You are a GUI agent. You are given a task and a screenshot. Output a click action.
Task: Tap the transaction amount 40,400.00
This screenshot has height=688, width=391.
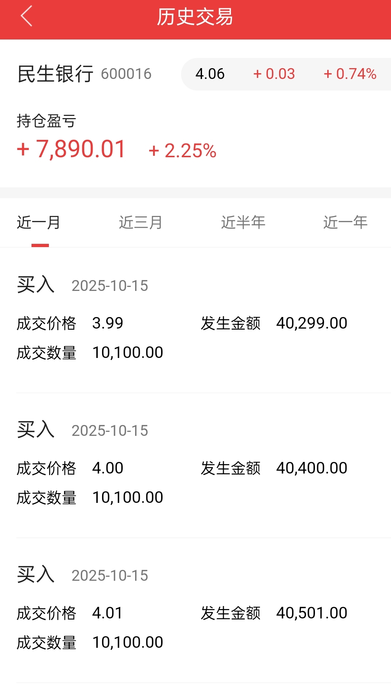pyautogui.click(x=312, y=468)
